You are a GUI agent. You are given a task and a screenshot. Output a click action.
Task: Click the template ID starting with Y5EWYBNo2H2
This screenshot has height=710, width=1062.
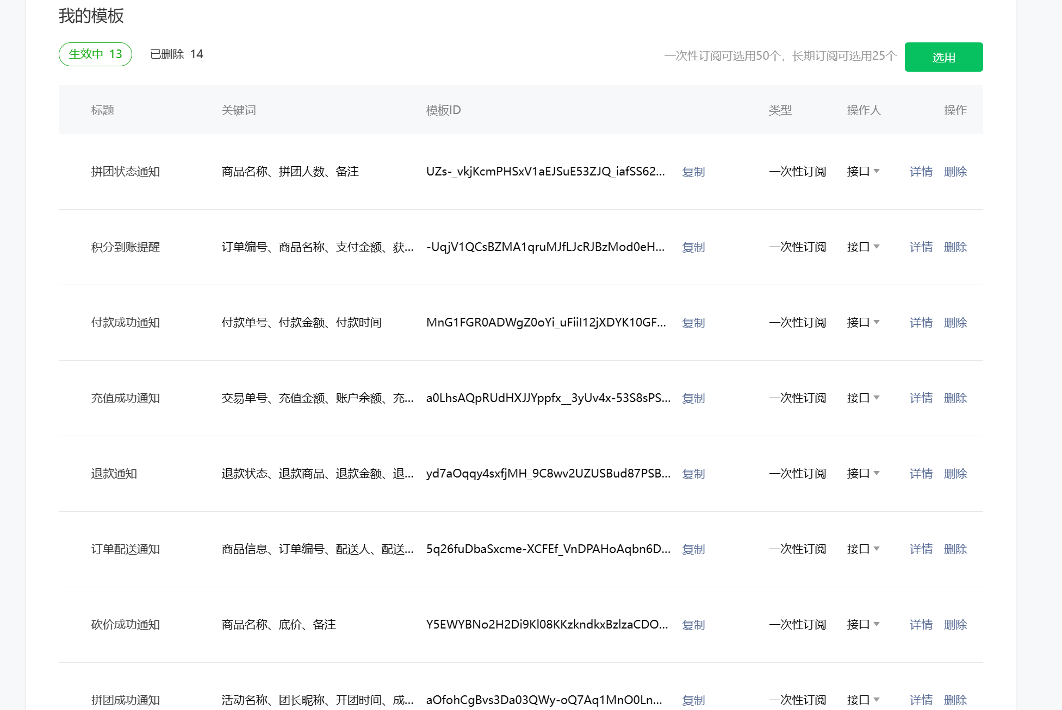(x=547, y=625)
